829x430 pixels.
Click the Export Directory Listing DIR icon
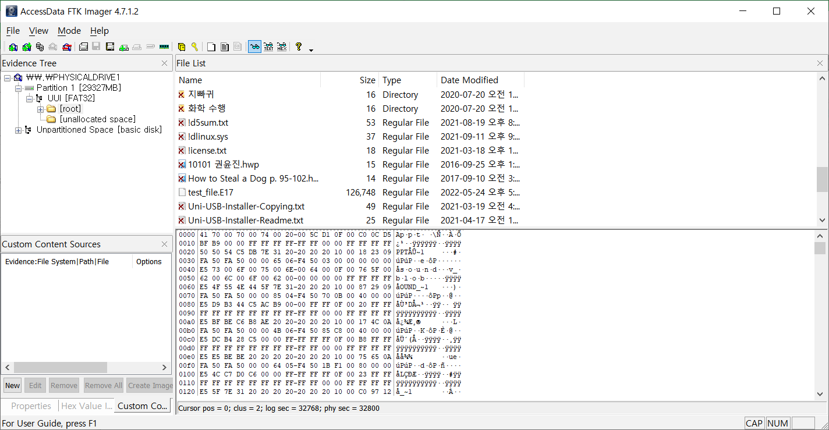(x=238, y=47)
